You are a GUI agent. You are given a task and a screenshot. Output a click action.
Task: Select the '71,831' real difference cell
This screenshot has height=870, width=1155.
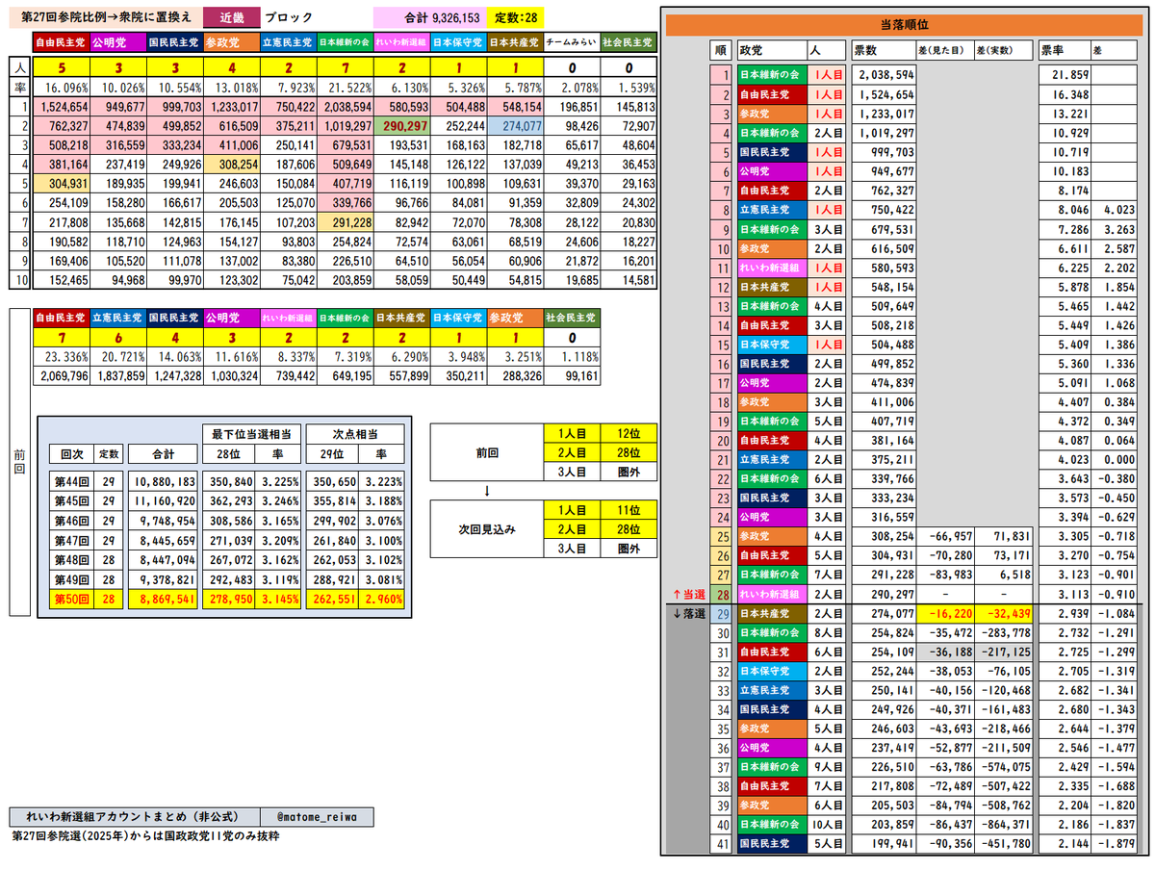pyautogui.click(x=1004, y=534)
